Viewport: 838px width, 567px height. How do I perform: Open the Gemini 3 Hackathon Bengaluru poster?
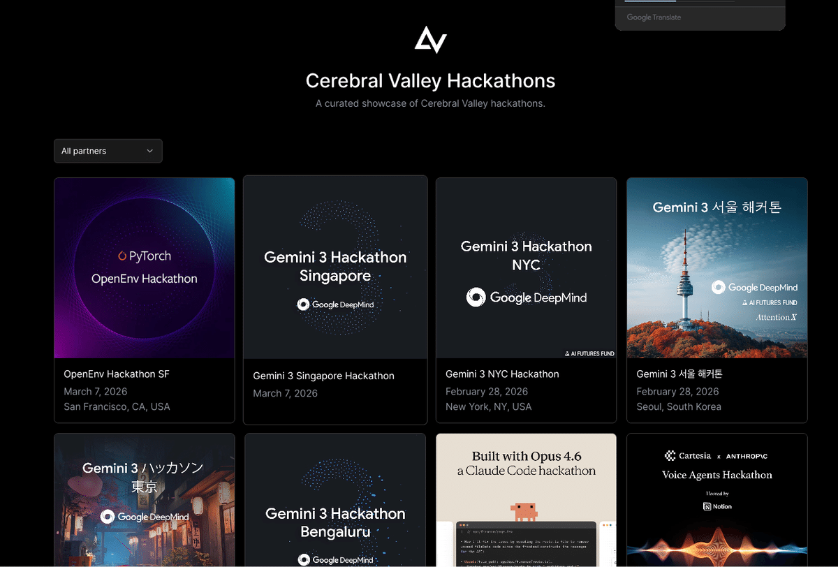pos(335,500)
